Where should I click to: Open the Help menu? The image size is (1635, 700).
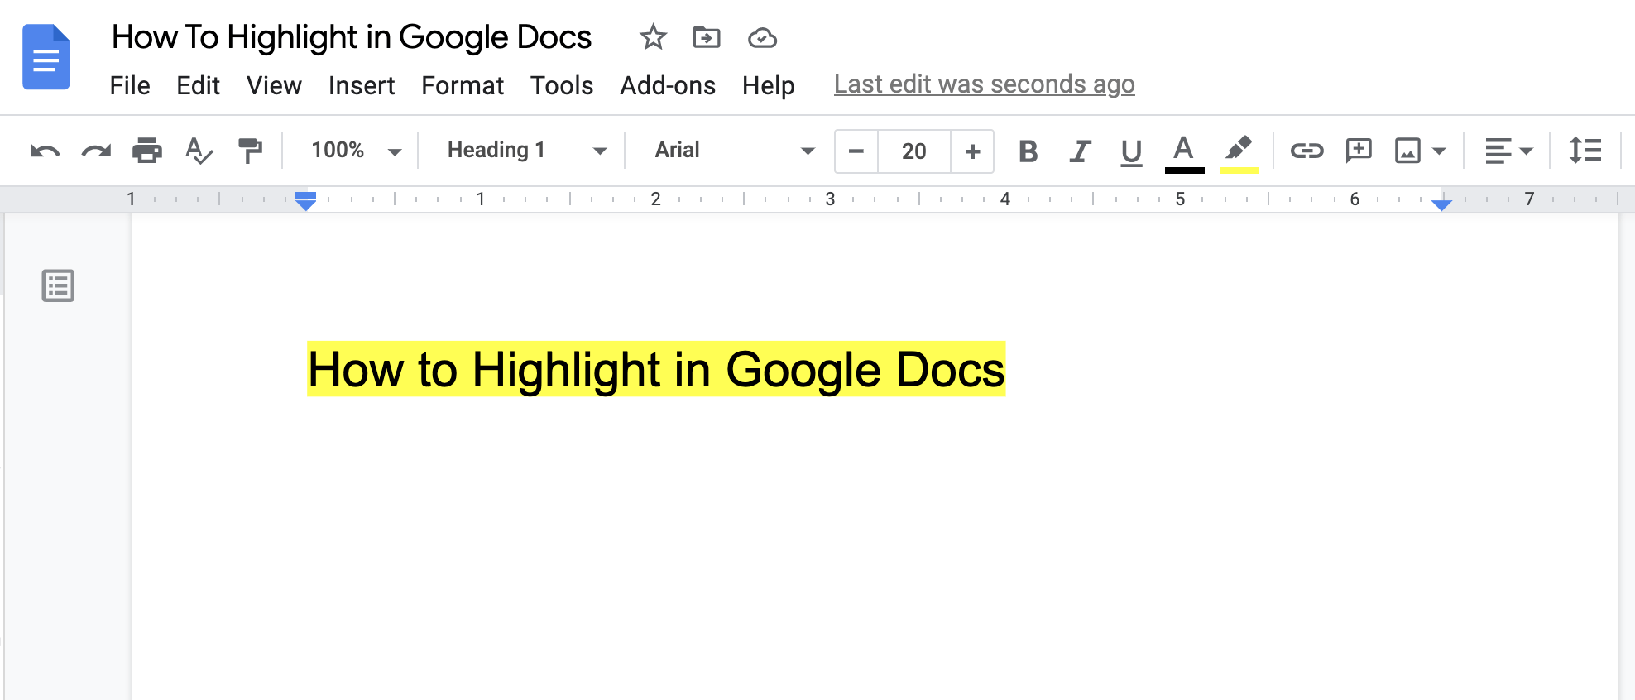pos(768,85)
